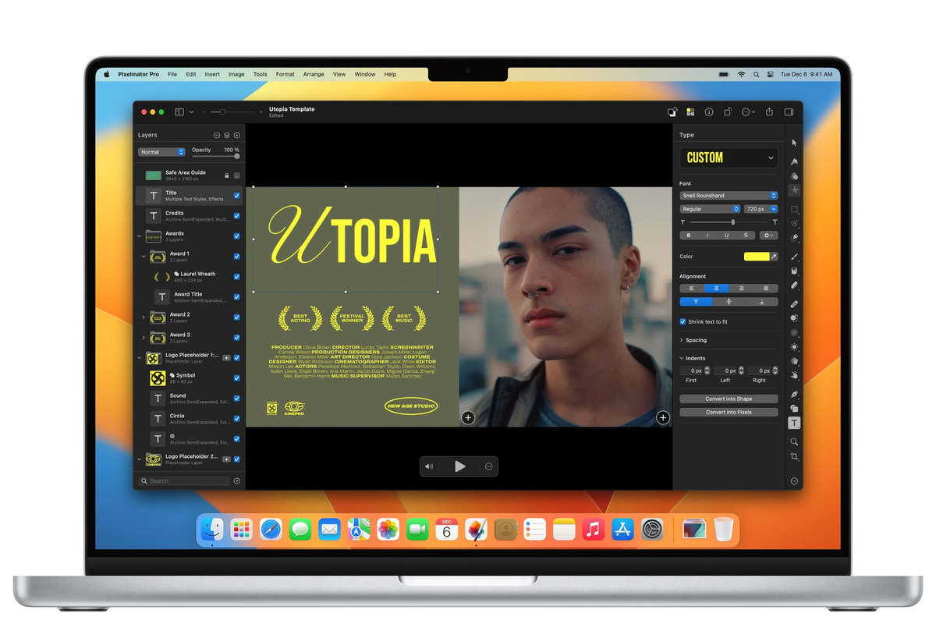This screenshot has width=936, height=617.
Task: Open the Colors grid icon in the toolbar
Action: pyautogui.click(x=690, y=112)
